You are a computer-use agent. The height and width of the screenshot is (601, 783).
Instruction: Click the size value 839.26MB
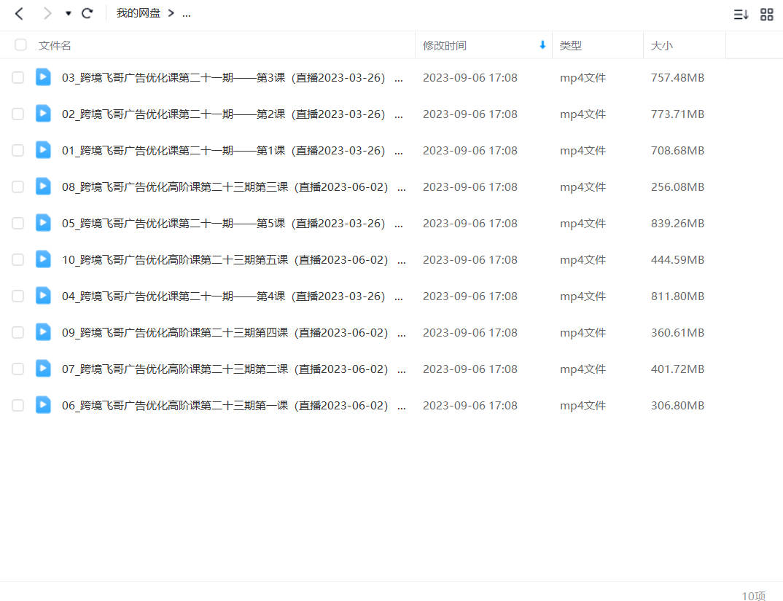point(677,224)
